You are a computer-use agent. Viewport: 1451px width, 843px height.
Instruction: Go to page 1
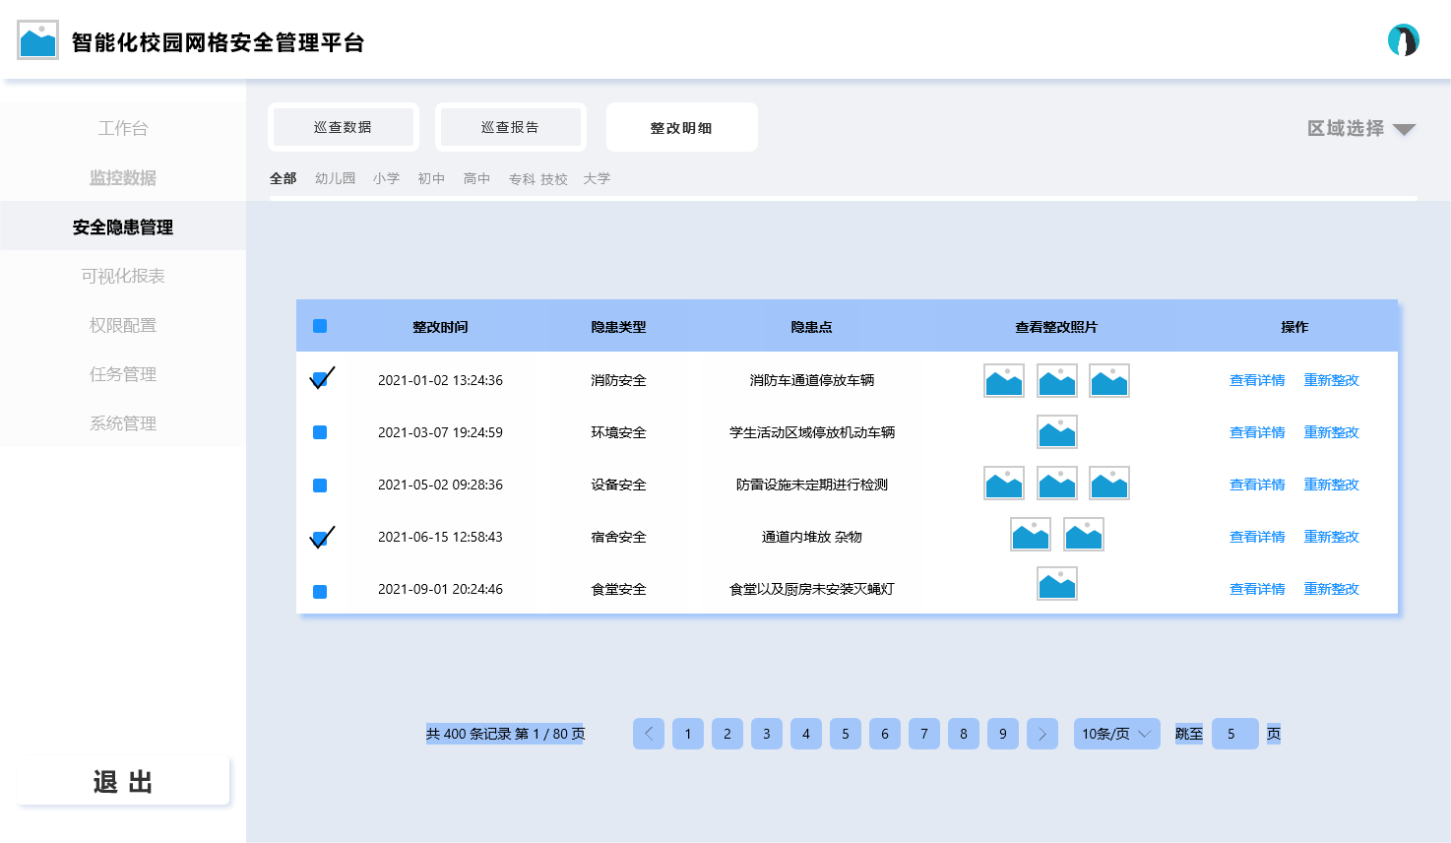click(688, 734)
